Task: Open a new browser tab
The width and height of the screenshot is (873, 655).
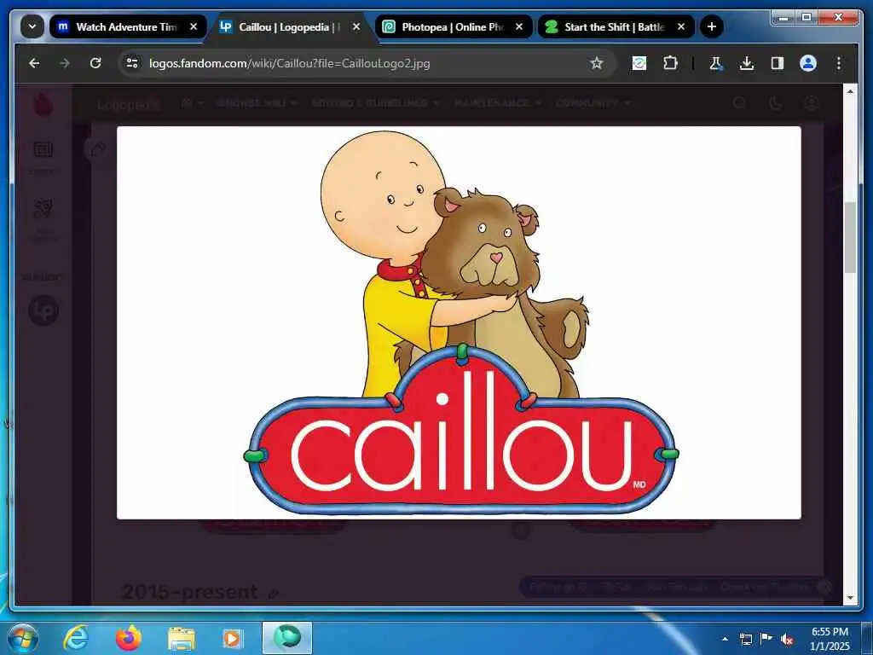Action: (x=712, y=26)
